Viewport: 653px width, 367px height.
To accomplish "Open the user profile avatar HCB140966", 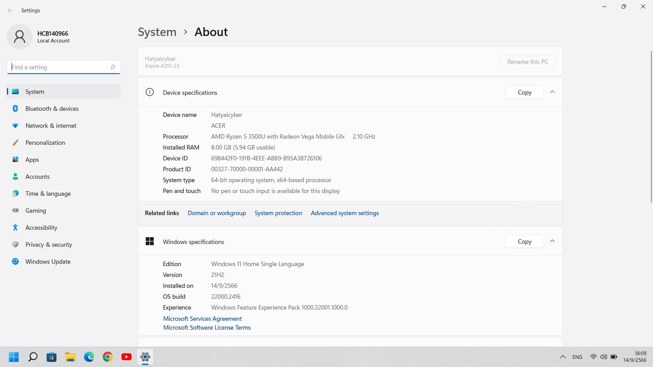I will (19, 37).
